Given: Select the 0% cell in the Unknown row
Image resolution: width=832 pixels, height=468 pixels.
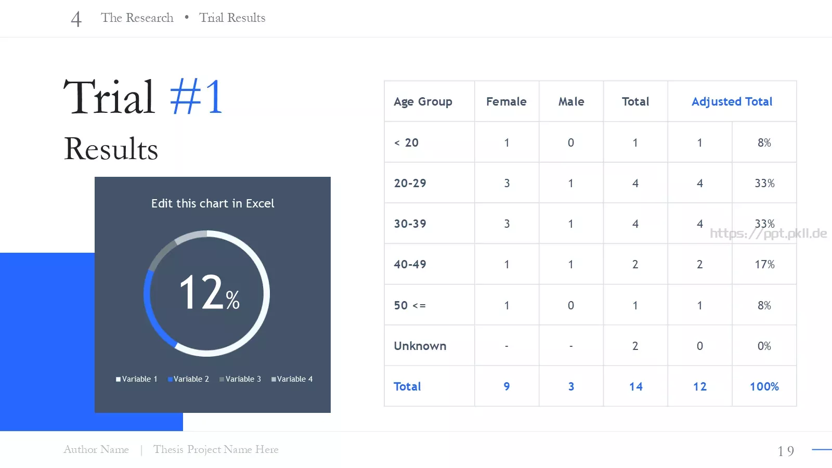Looking at the screenshot, I should coord(764,346).
